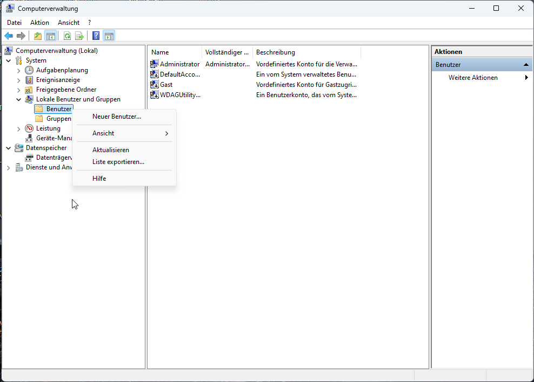This screenshot has height=382, width=534.
Task: Click the blue Help question mark icon
Action: [96, 36]
